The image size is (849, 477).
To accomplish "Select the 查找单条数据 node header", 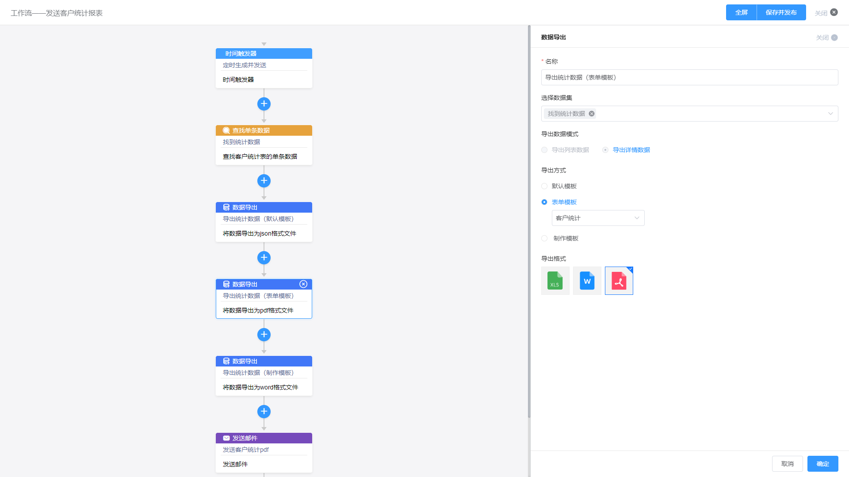I will (264, 130).
